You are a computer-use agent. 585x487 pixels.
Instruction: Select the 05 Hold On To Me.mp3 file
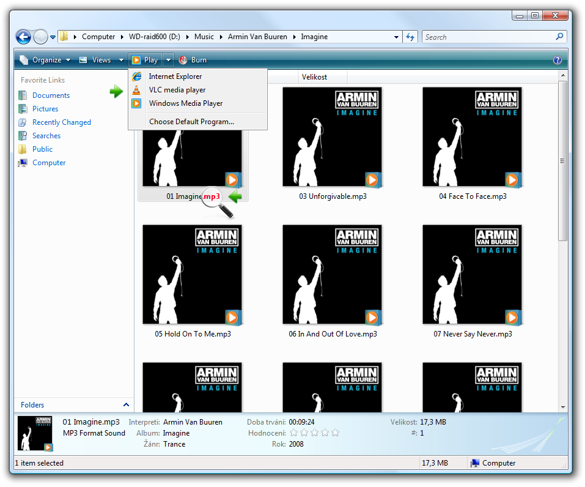tap(193, 281)
